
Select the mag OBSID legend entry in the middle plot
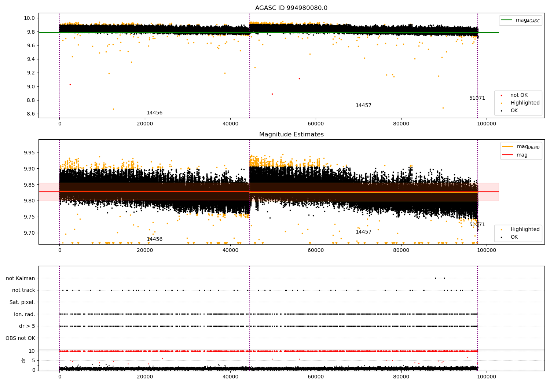pos(521,147)
